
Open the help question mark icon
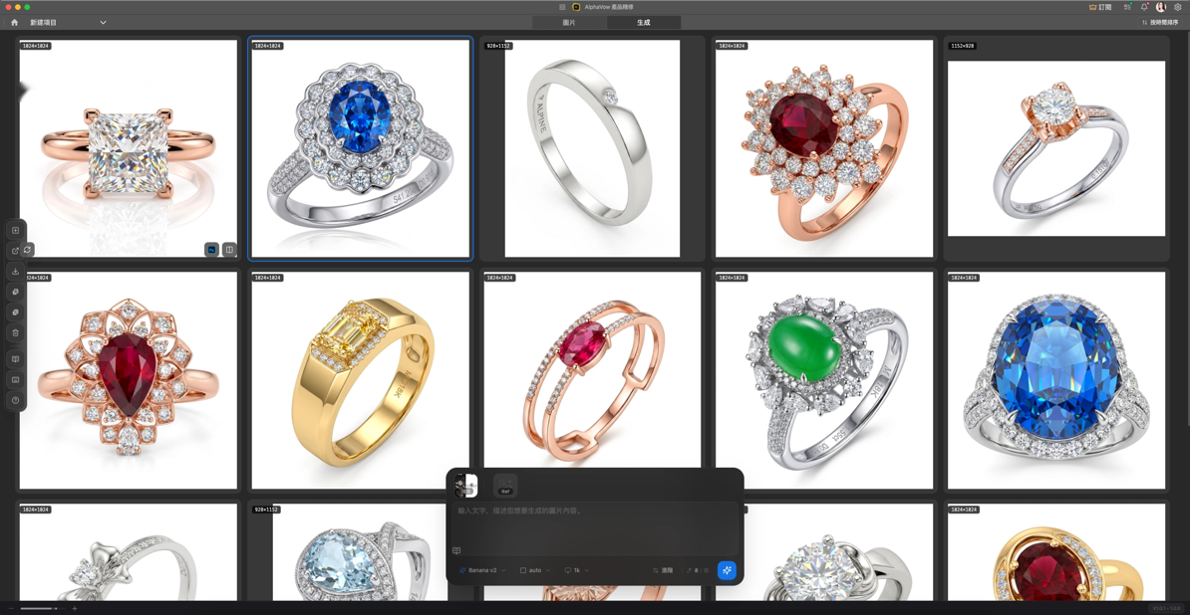(x=16, y=400)
